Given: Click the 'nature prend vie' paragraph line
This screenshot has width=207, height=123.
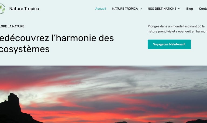Looking at the screenshot, I should click(x=177, y=31).
